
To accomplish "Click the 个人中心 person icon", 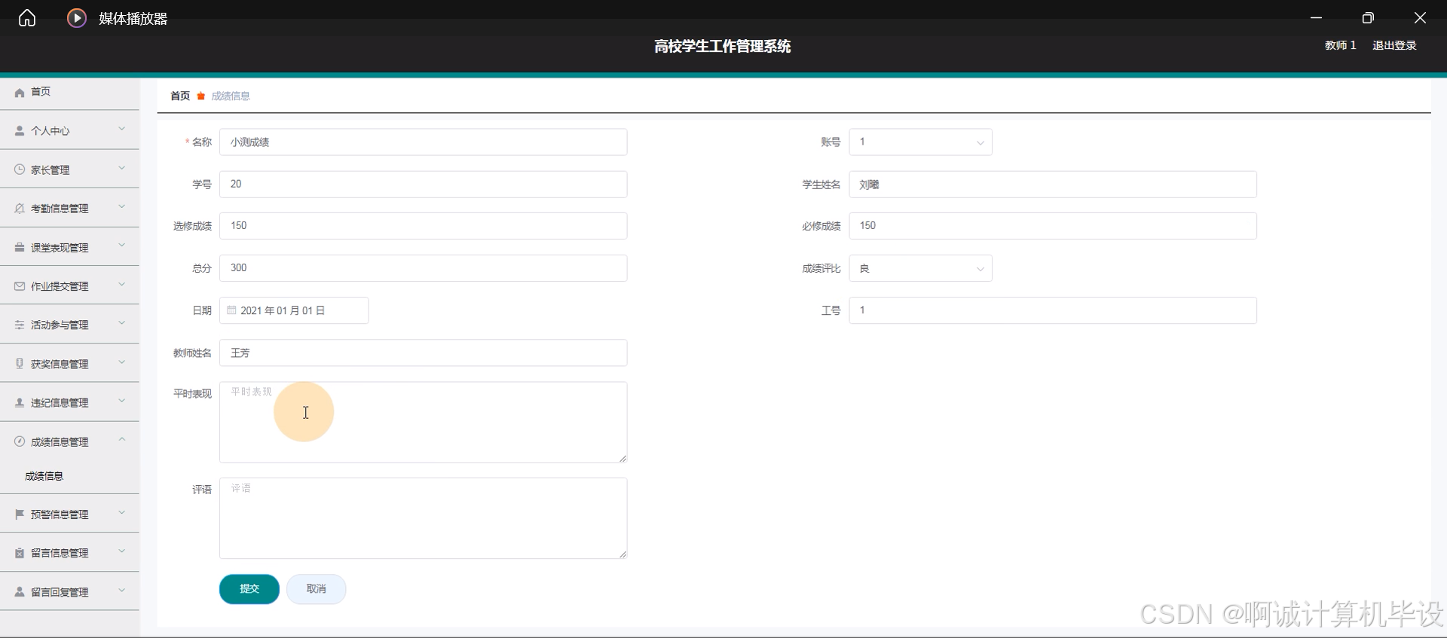I will coord(20,131).
